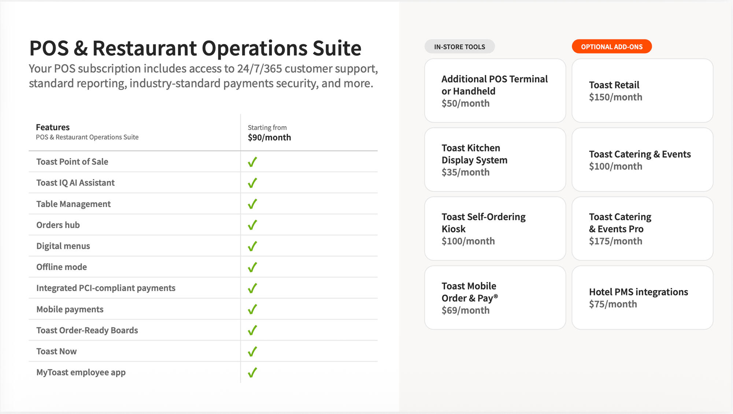Select the Optional Add-Ons orange tab
This screenshot has height=414, width=733.
[611, 47]
